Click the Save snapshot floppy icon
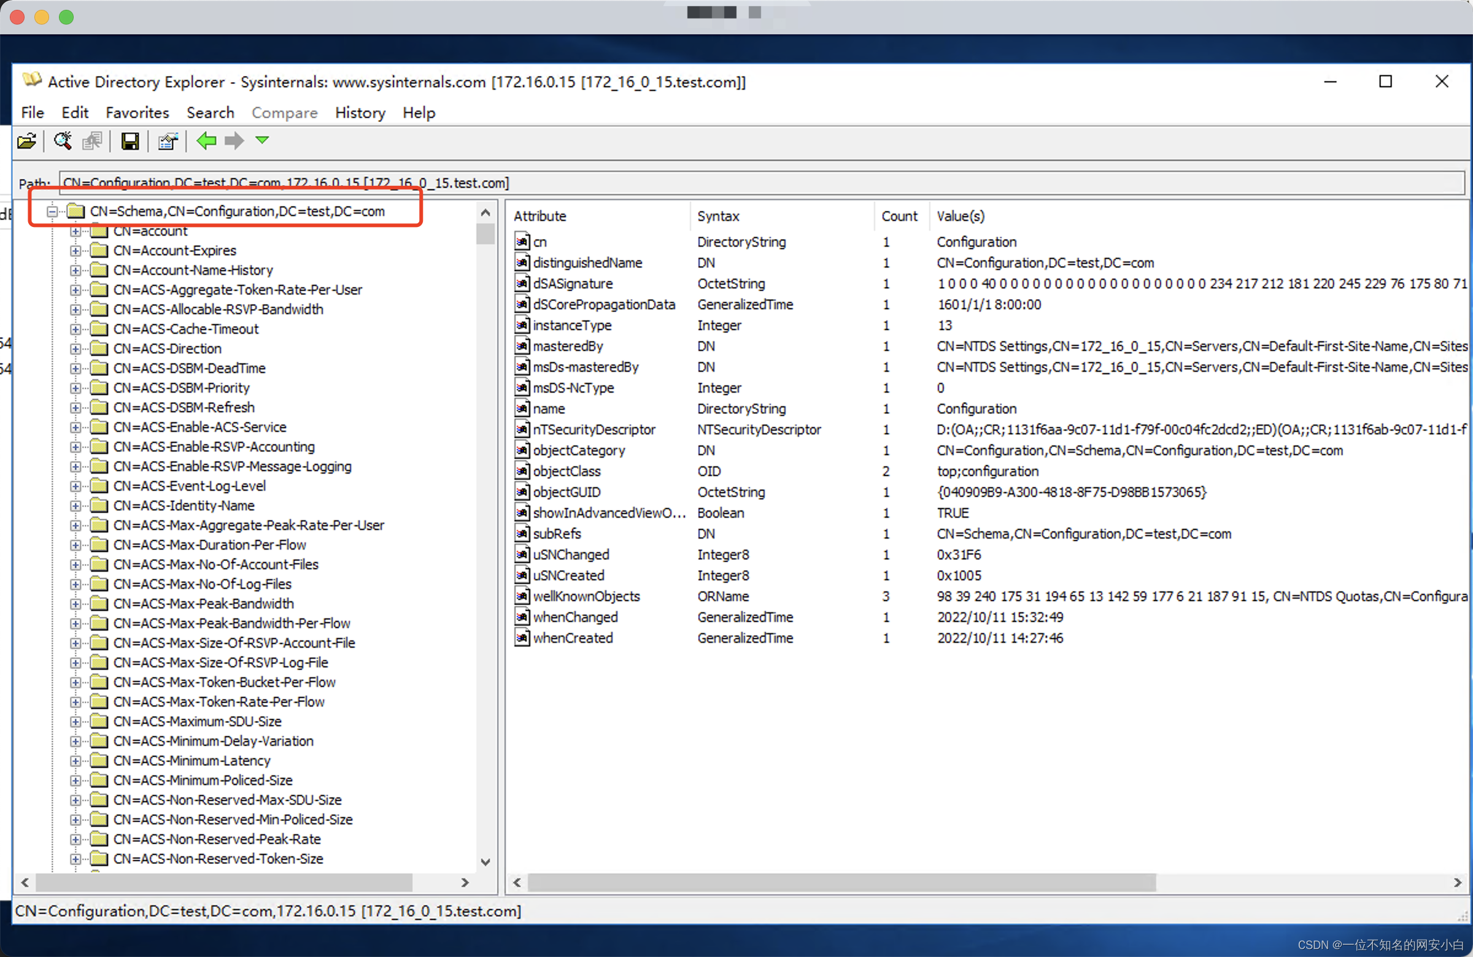 tap(130, 141)
